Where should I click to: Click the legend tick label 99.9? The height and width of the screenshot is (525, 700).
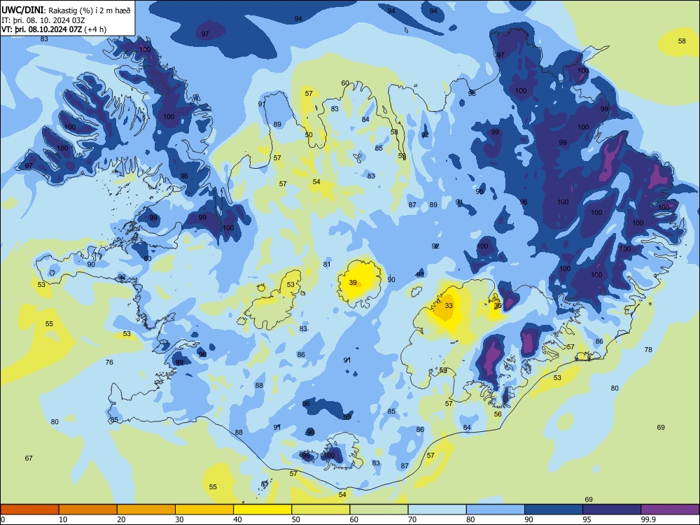[x=648, y=519]
